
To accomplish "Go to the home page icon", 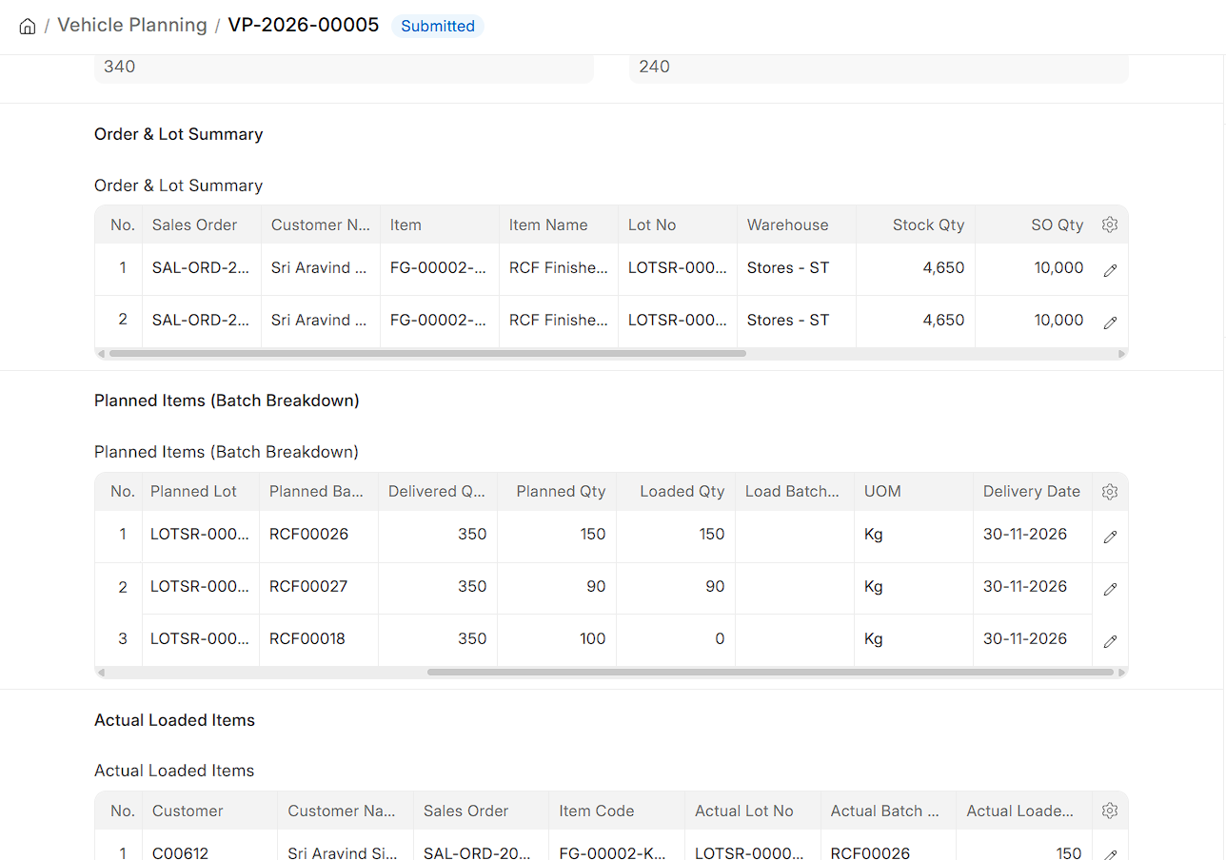I will point(28,26).
